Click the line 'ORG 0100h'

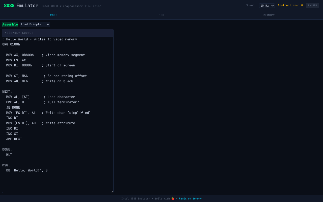(11, 44)
